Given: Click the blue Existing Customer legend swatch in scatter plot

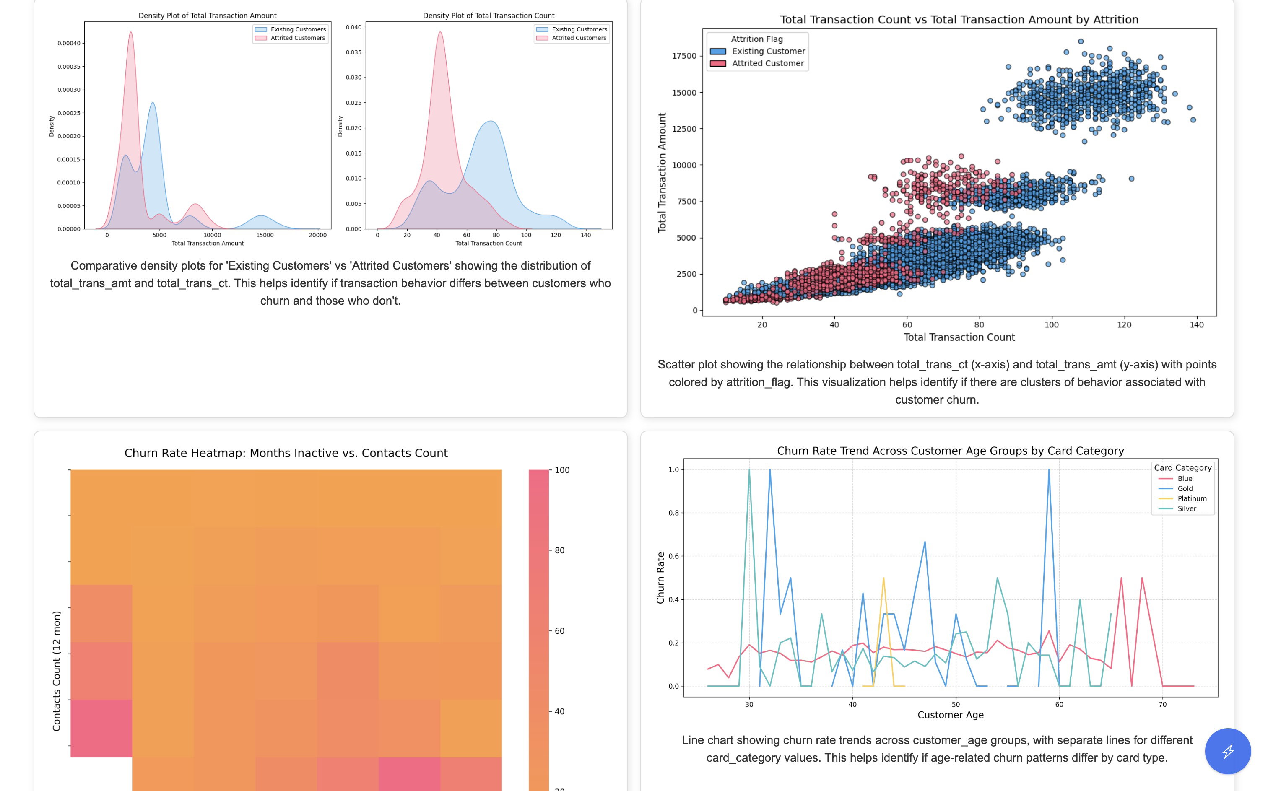Looking at the screenshot, I should click(x=717, y=51).
